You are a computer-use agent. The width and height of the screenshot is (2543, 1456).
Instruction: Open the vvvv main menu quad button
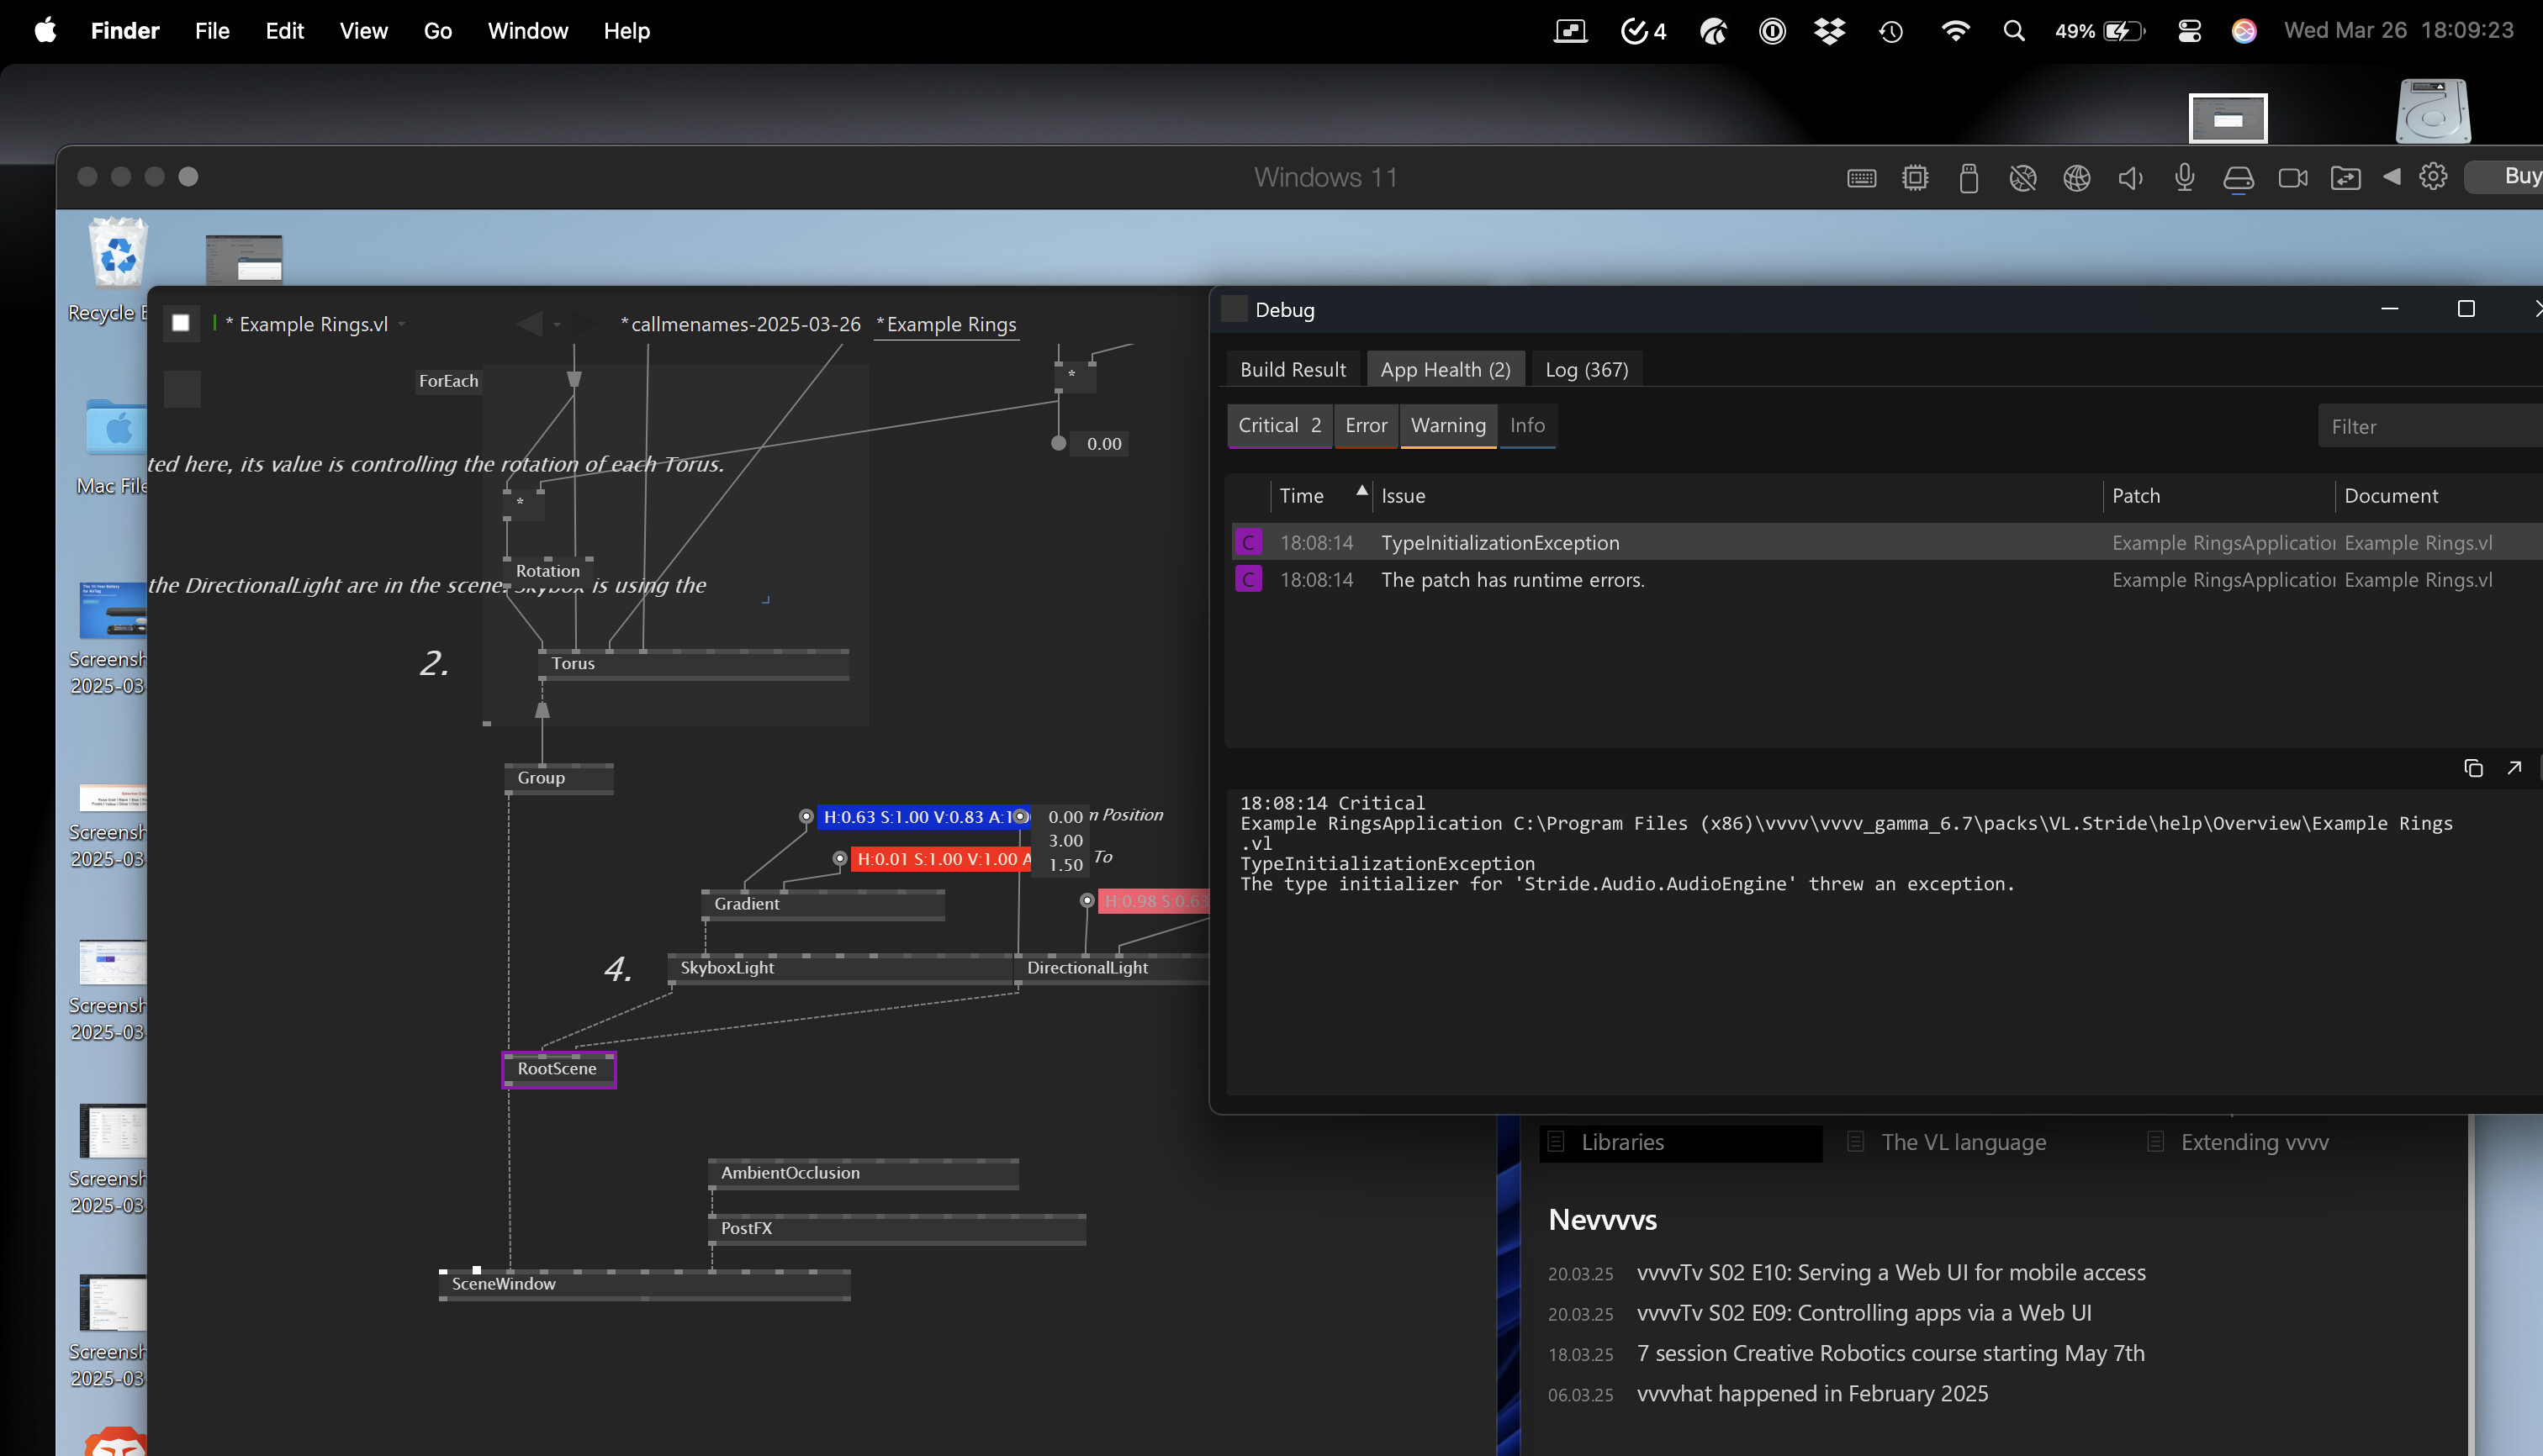coord(181,323)
